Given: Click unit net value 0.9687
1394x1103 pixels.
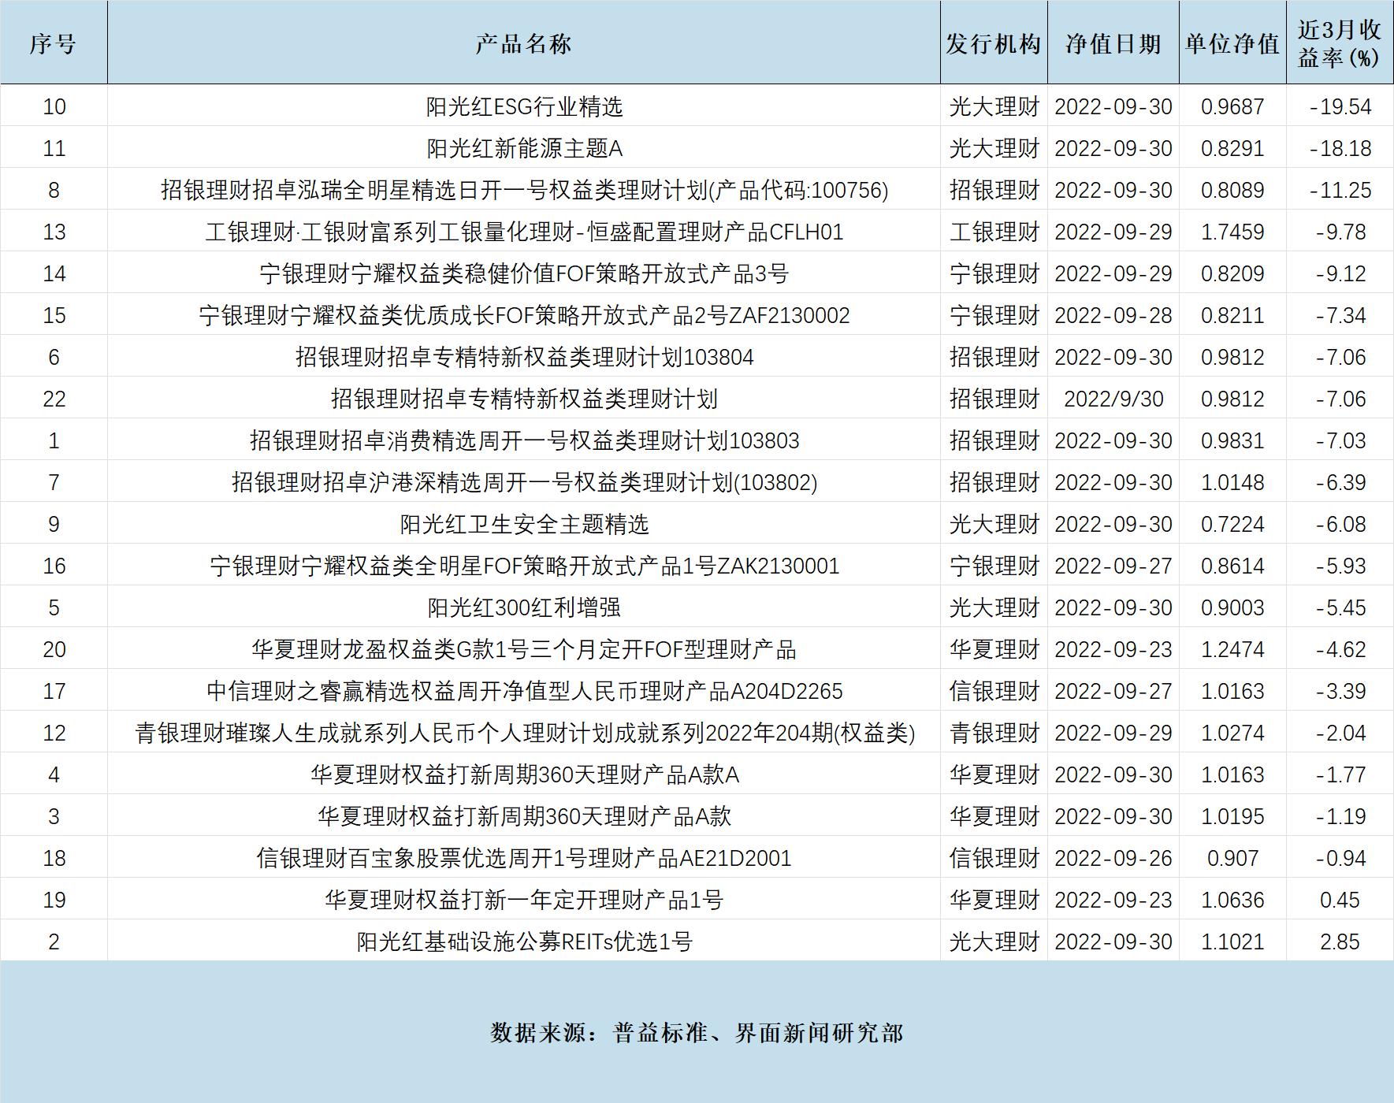Looking at the screenshot, I should tap(1232, 106).
